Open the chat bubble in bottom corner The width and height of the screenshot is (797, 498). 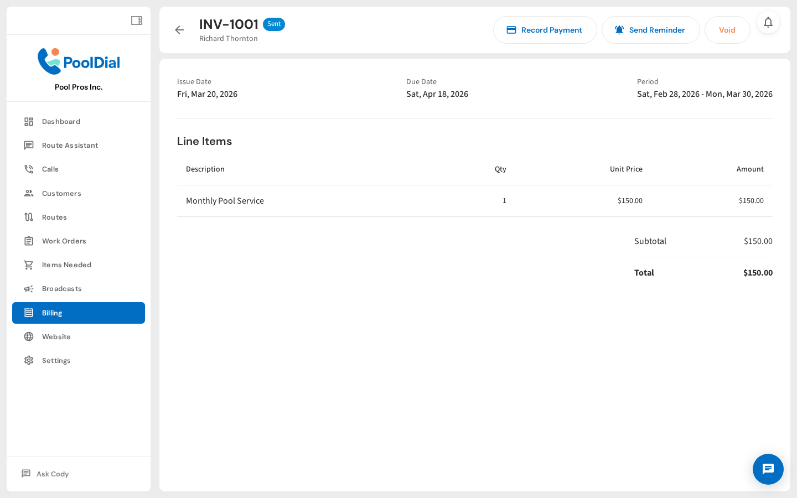point(768,469)
